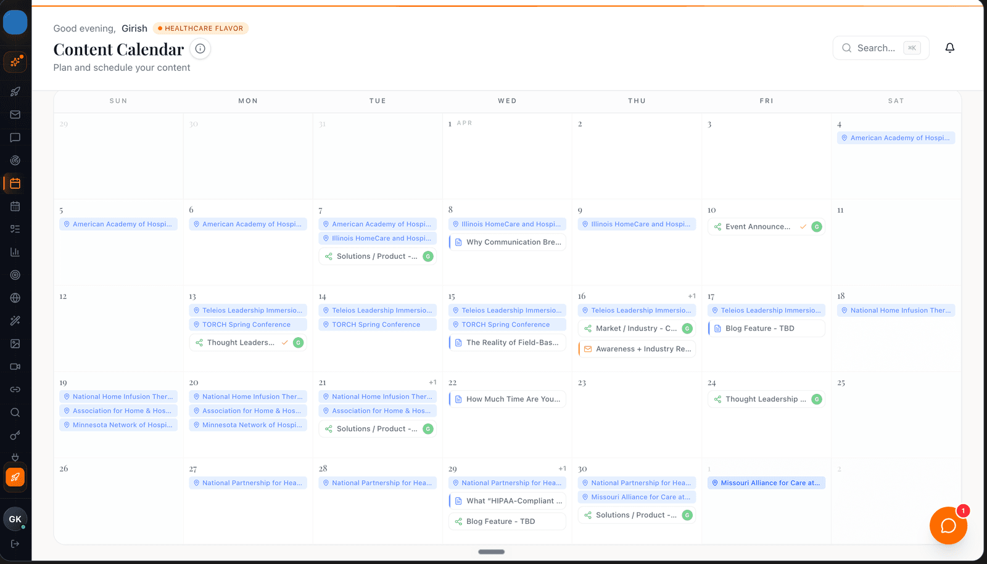Focus the Search input field
Screen dimensions: 987x564
(x=881, y=48)
